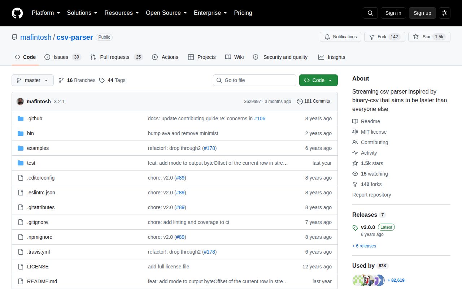Switch to the Insights tab
The image size is (462, 289).
[x=332, y=57]
